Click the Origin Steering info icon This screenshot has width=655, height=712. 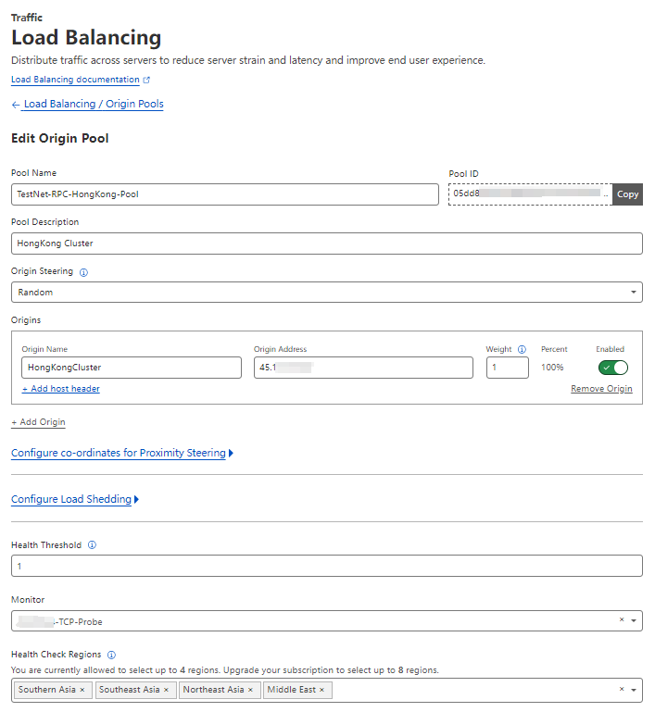tap(83, 273)
